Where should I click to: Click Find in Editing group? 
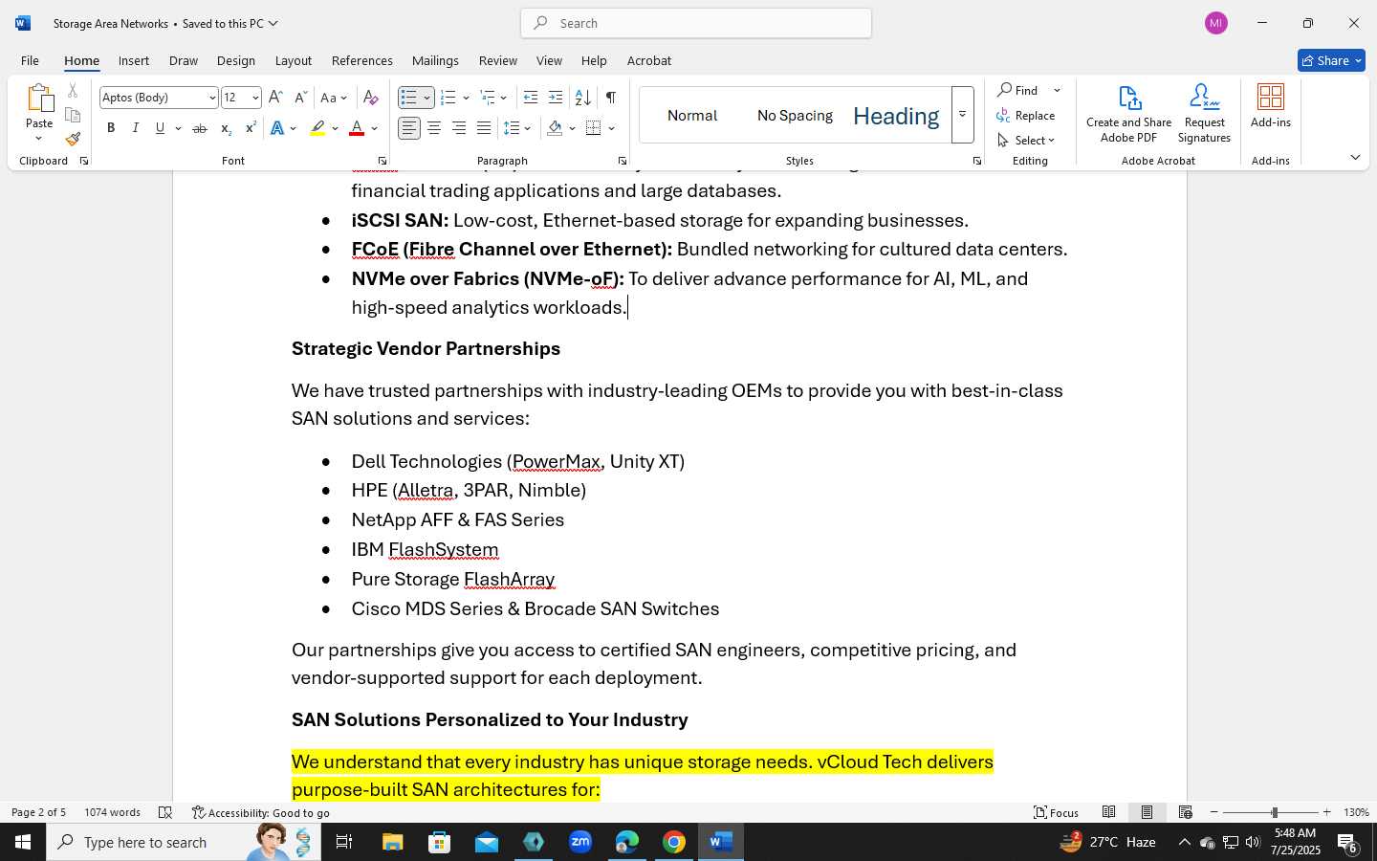point(1019,90)
